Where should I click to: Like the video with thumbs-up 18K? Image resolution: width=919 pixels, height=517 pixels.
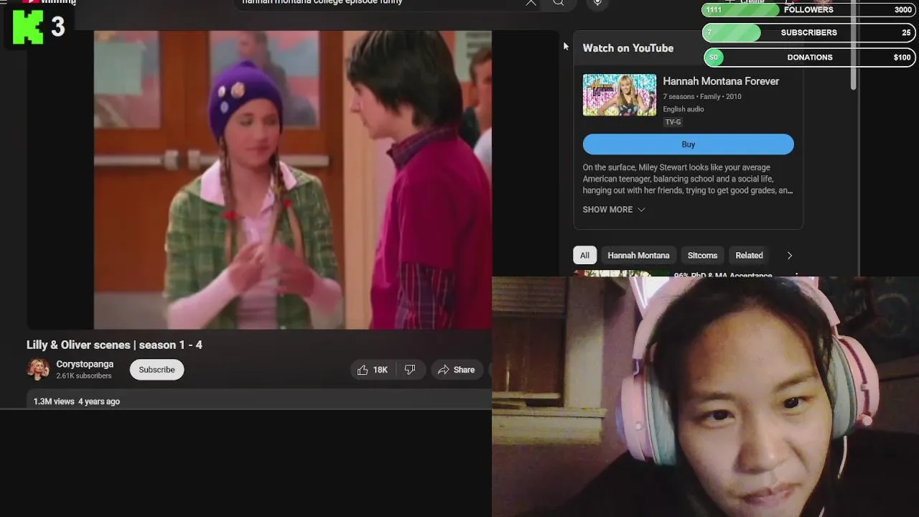[372, 370]
